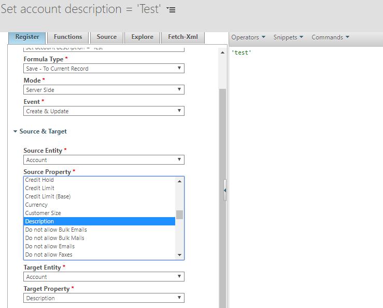Screen dimensions: 383x308
Task: Select 'Do not allow Emails' property
Action: point(100,246)
